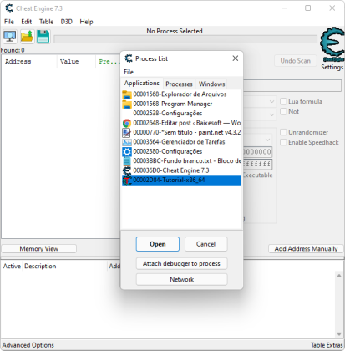Click the Cheat Engine logo above Settings
This screenshot has width=345, height=351.
[332, 43]
